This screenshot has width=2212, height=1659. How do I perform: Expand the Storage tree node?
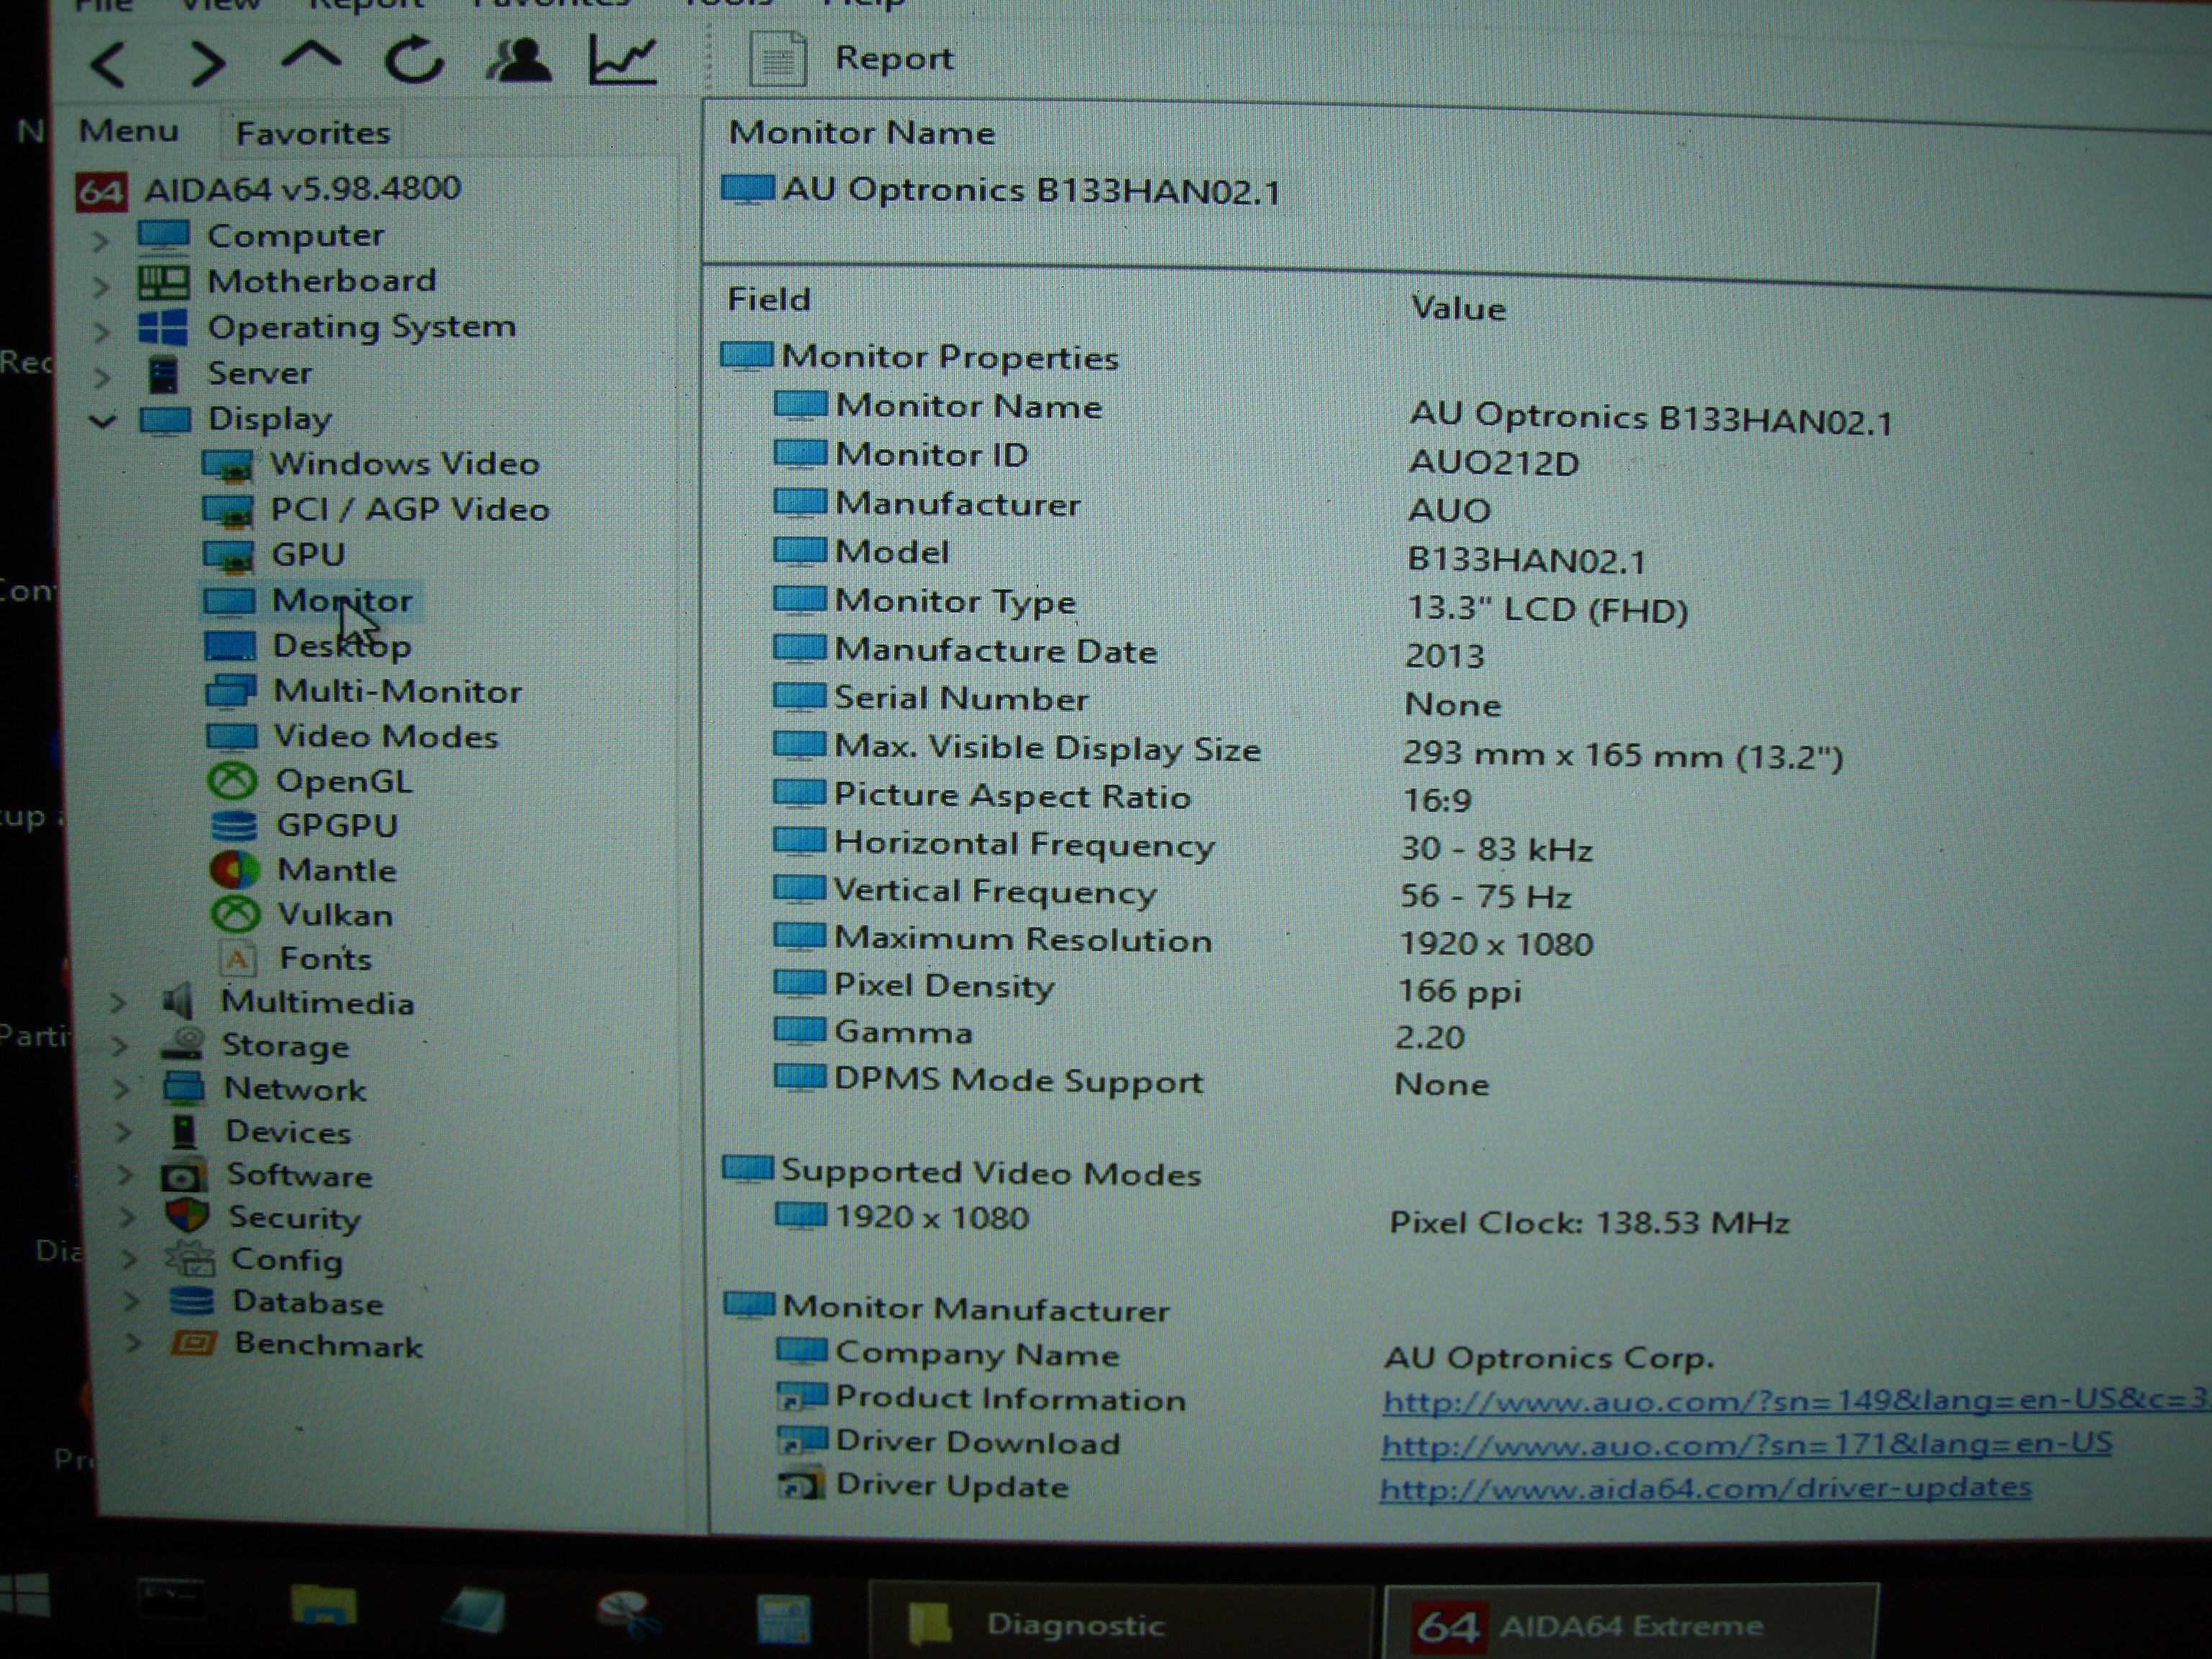[120, 1046]
